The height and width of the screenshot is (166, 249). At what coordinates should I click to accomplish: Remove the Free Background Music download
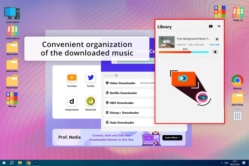[217, 39]
